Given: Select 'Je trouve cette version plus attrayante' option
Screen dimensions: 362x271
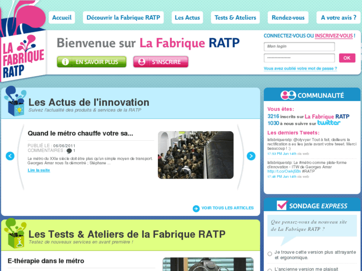Looking at the screenshot, I should click(x=270, y=254).
